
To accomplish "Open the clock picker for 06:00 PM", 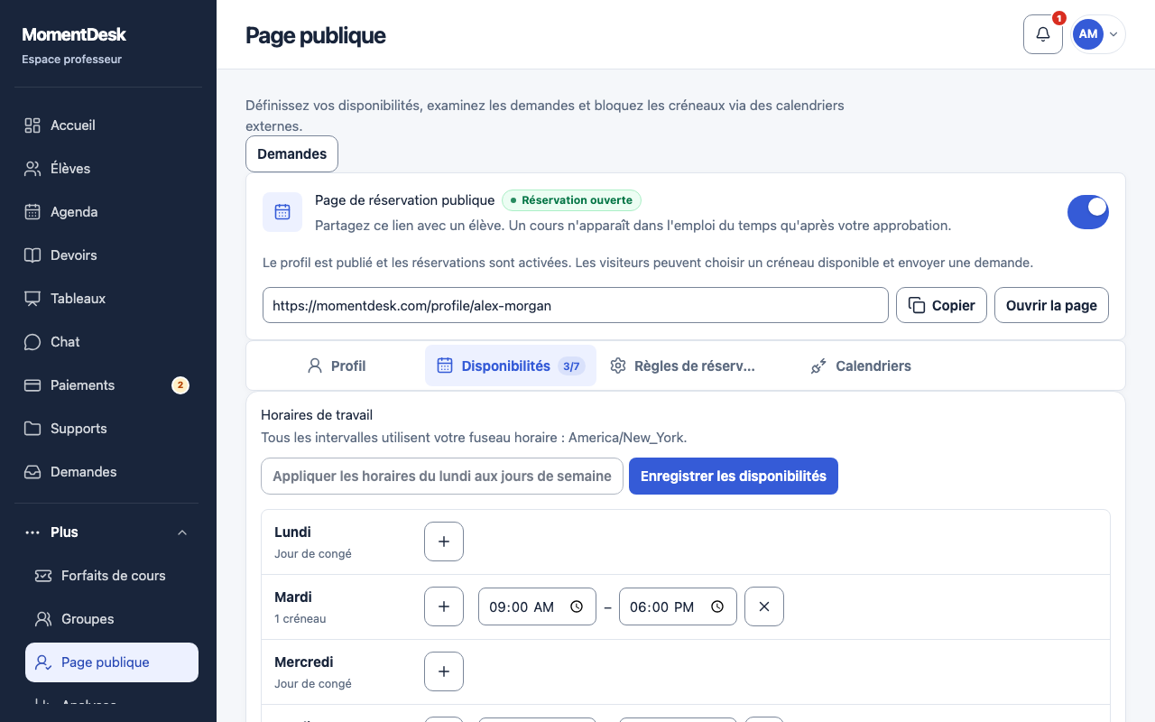I will [717, 606].
